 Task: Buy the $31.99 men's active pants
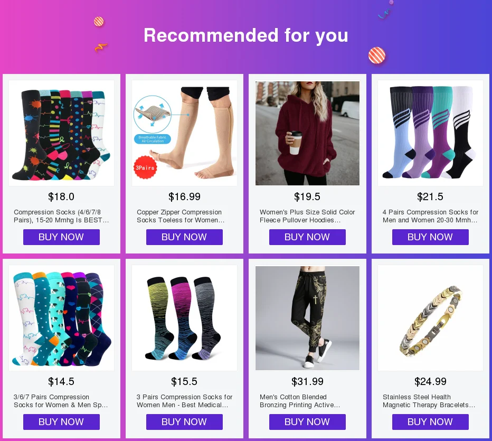pyautogui.click(x=307, y=422)
